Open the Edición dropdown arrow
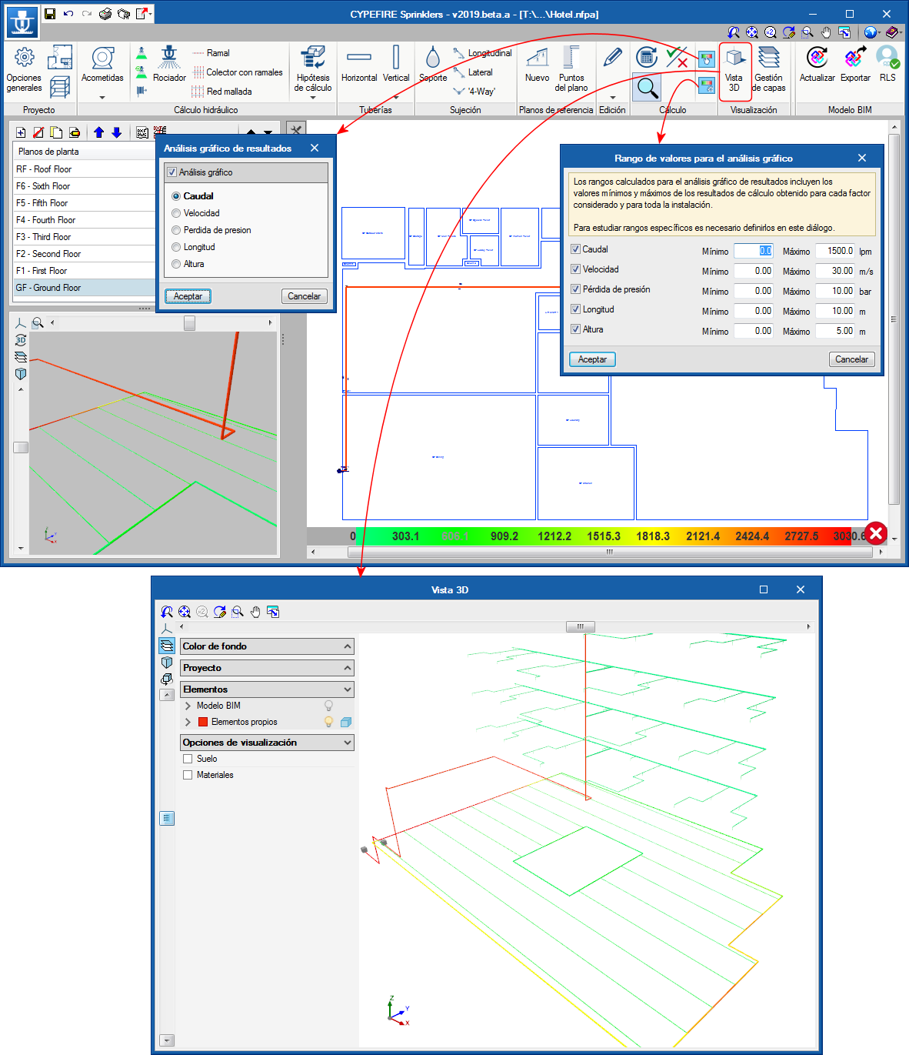909x1055 pixels. (612, 98)
